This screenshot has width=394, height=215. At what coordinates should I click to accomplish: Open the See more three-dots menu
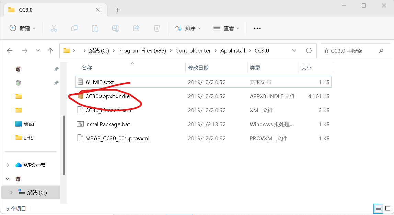tap(257, 28)
